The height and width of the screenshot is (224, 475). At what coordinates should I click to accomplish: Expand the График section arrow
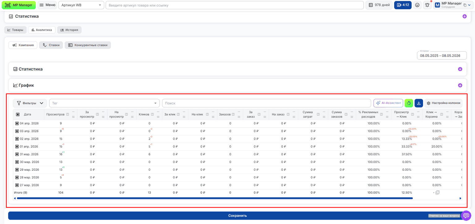460,85
